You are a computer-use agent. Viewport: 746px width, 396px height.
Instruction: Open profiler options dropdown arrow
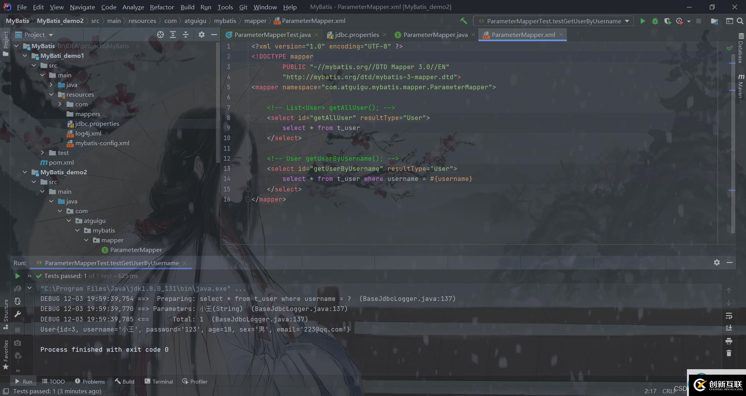[689, 21]
